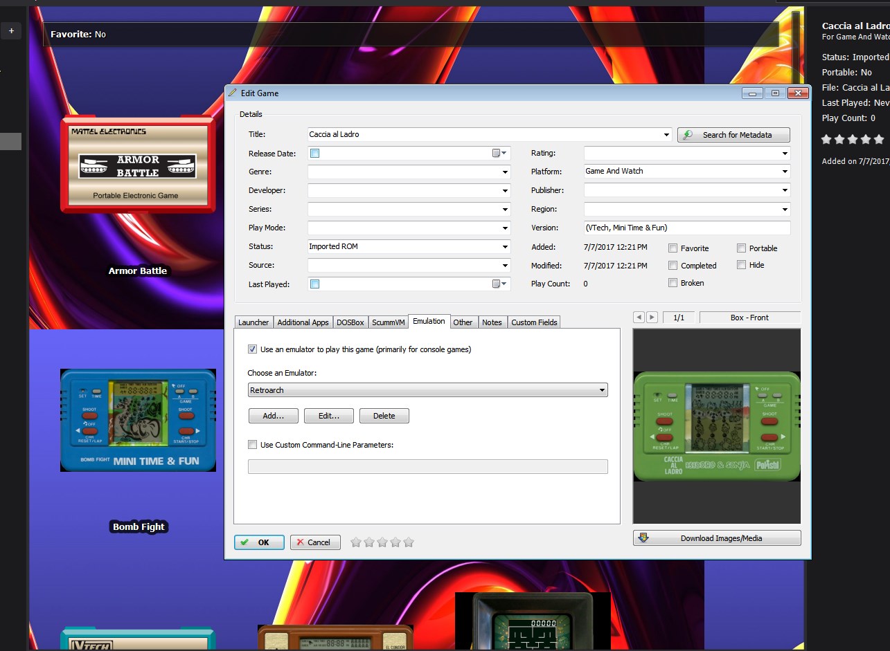Switch to the Launcher tab

(253, 322)
